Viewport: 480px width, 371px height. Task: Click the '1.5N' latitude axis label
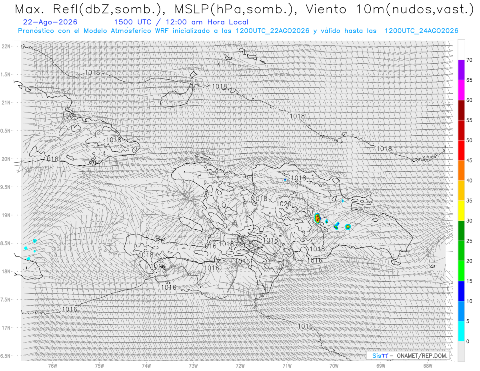pos(6,74)
